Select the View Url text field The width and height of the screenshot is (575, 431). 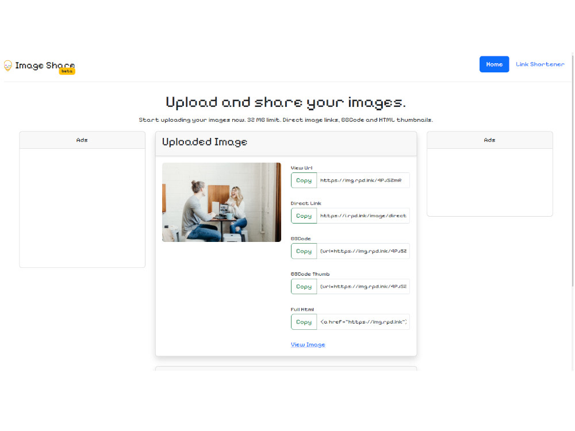click(363, 180)
